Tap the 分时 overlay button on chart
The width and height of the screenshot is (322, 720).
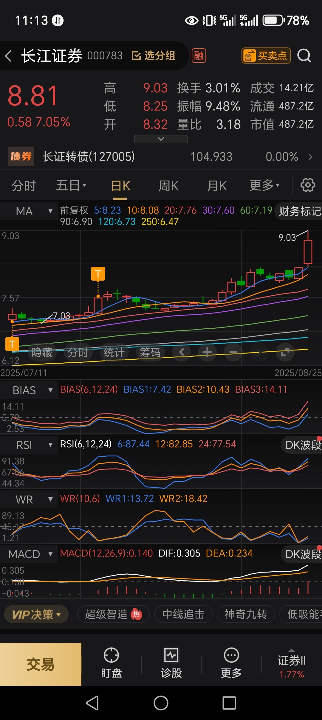coord(78,353)
